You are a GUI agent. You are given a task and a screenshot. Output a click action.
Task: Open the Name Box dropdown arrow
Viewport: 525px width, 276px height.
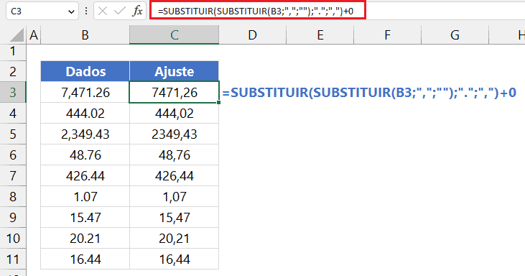[x=71, y=11]
